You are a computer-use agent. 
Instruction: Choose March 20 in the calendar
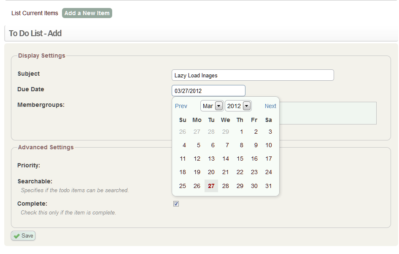pos(211,172)
